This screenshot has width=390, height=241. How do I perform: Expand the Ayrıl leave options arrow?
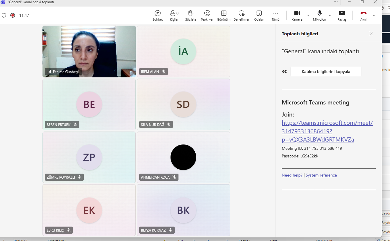374,15
